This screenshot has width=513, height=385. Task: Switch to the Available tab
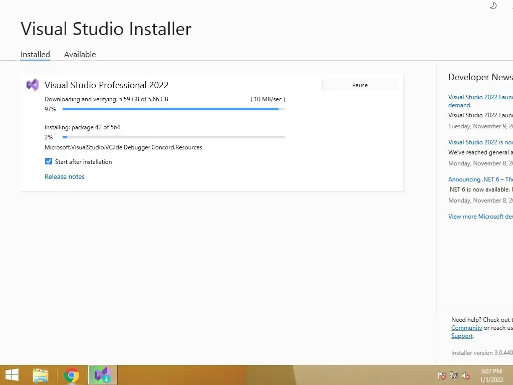coord(80,54)
